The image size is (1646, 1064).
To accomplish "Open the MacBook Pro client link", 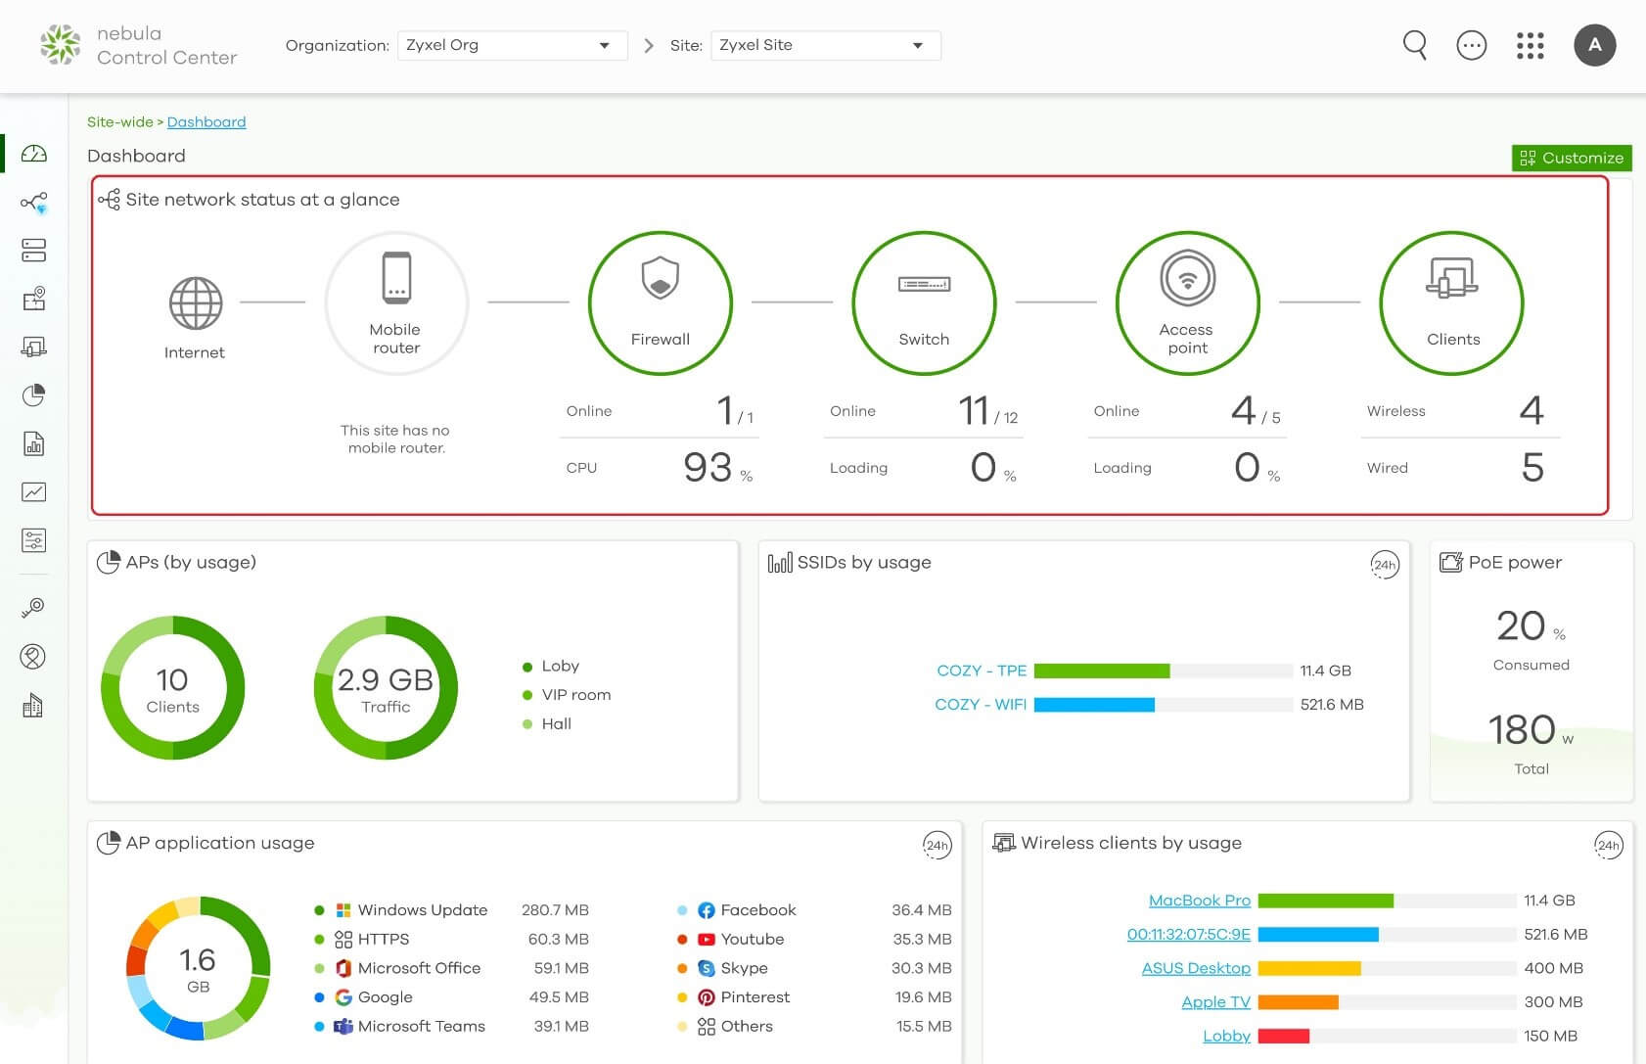I will tap(1199, 901).
